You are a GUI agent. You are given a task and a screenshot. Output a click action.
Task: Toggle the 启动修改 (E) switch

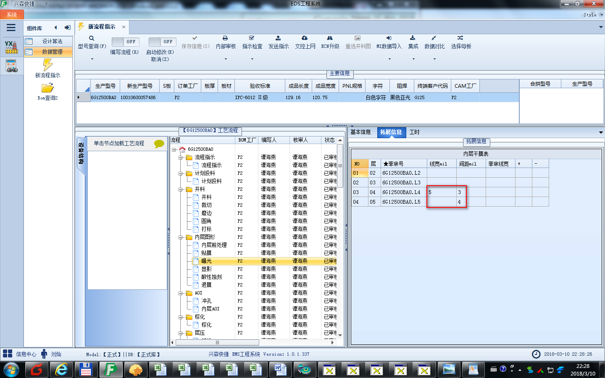[162, 42]
